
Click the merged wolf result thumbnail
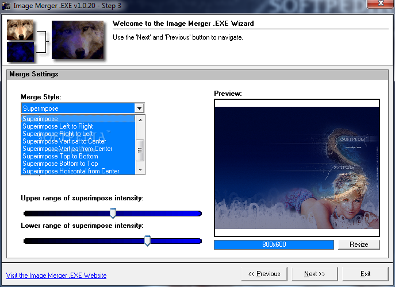pyautogui.click(x=78, y=40)
